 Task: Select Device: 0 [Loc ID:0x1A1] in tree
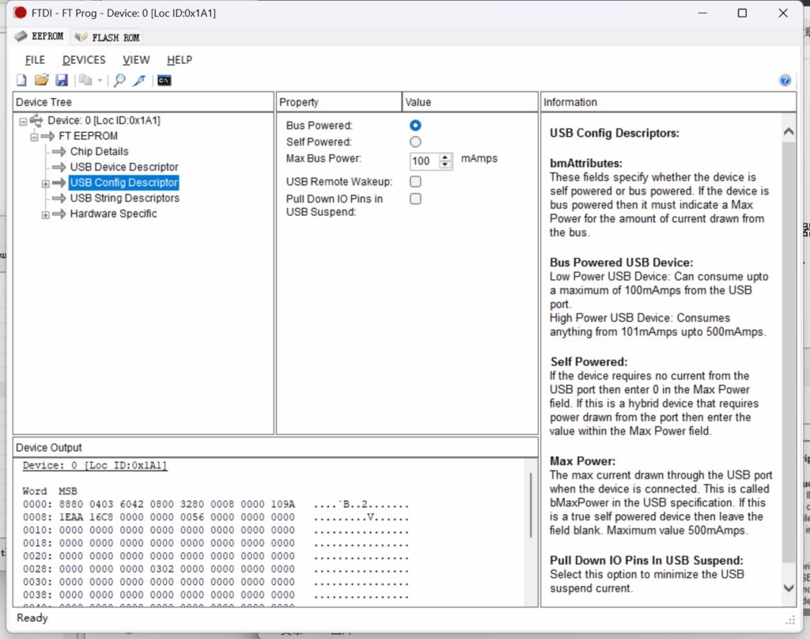(104, 120)
